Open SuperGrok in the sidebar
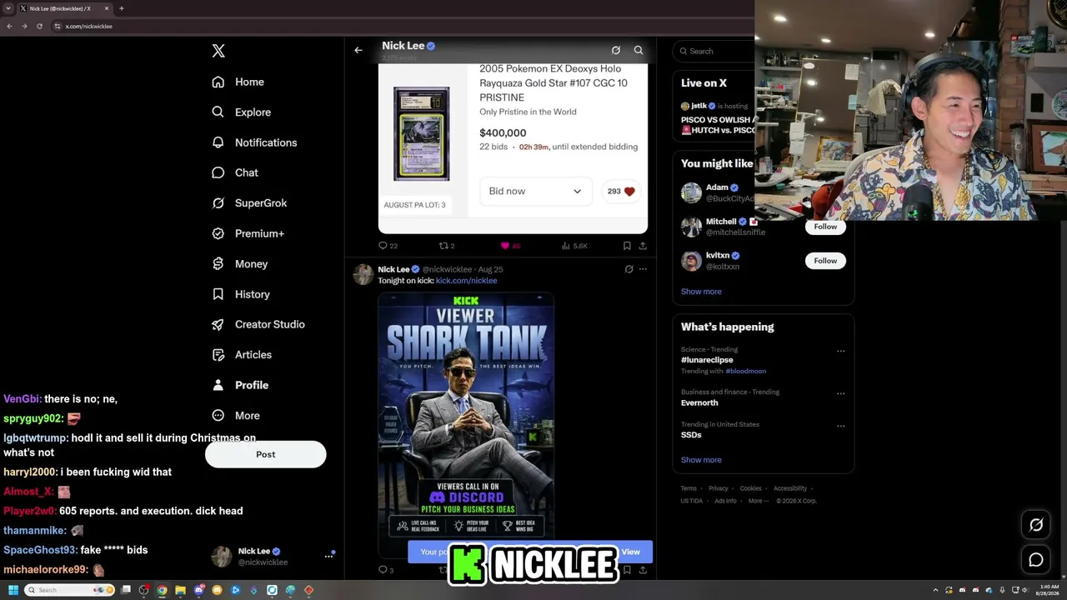The width and height of the screenshot is (1067, 600). [248, 203]
